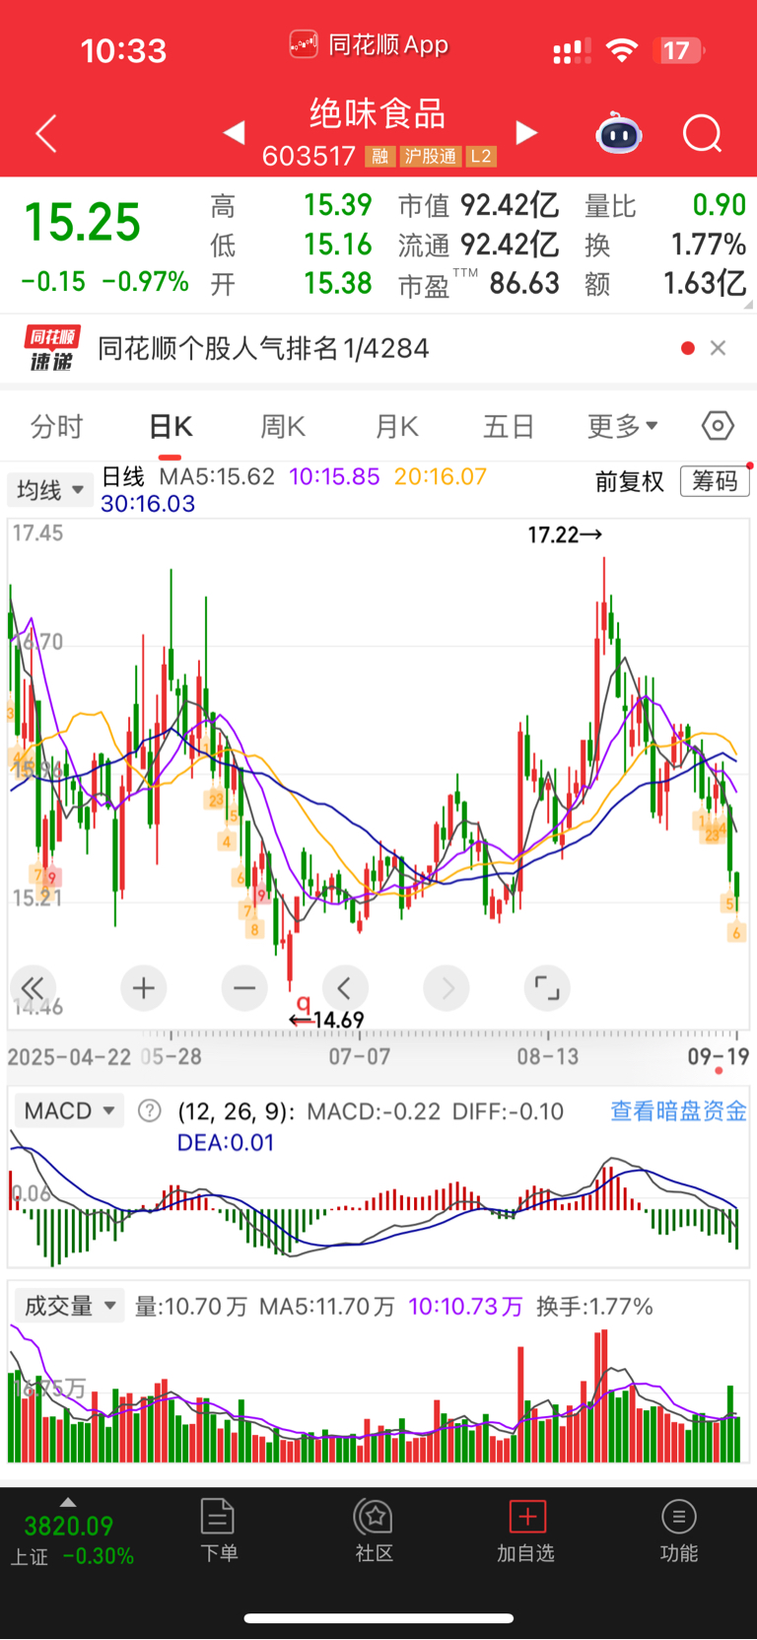Tap the 14.69 low price marker

[x=327, y=1020]
